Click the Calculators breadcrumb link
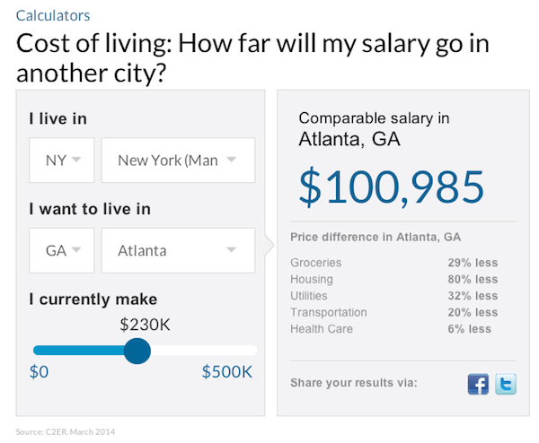The height and width of the screenshot is (443, 539). [x=53, y=16]
